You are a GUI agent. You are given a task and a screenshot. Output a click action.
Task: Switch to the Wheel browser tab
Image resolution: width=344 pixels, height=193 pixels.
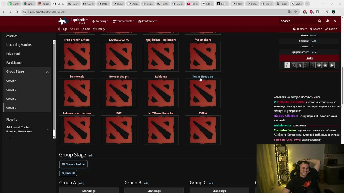click(29, 4)
